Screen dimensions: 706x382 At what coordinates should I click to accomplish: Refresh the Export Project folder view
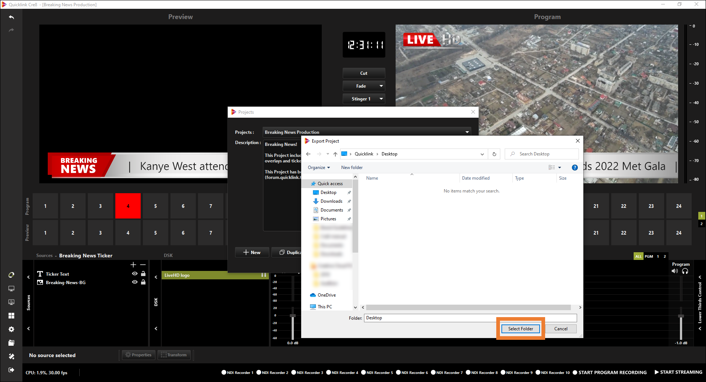point(494,154)
